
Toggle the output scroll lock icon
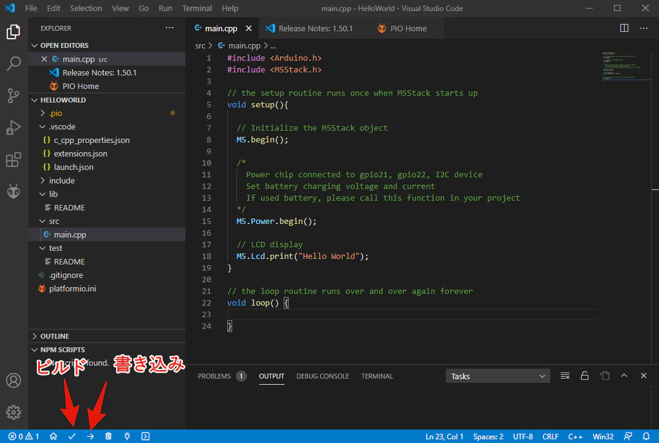[585, 376]
